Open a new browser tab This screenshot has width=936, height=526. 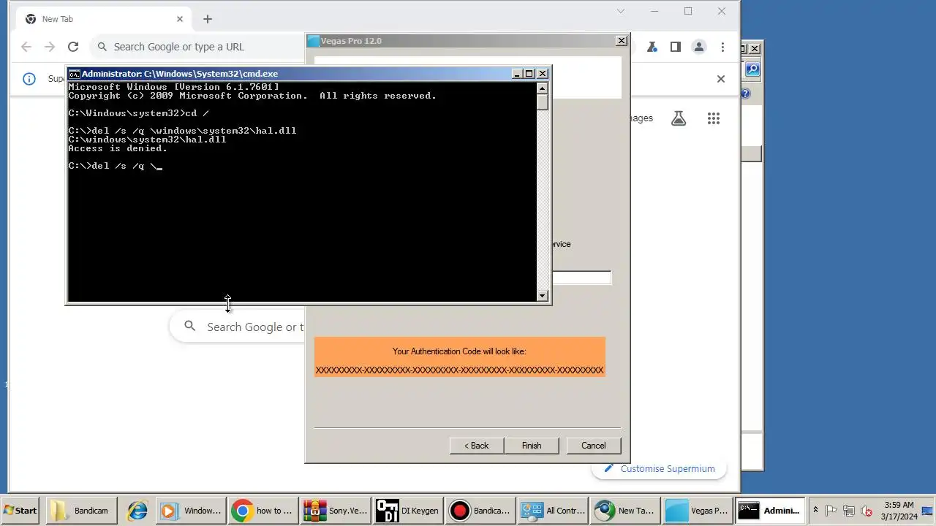pyautogui.click(x=208, y=19)
